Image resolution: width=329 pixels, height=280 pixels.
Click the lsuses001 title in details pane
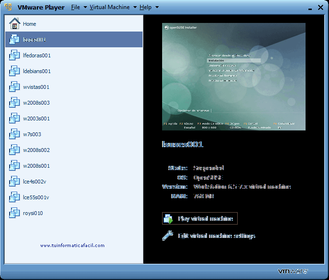182,144
